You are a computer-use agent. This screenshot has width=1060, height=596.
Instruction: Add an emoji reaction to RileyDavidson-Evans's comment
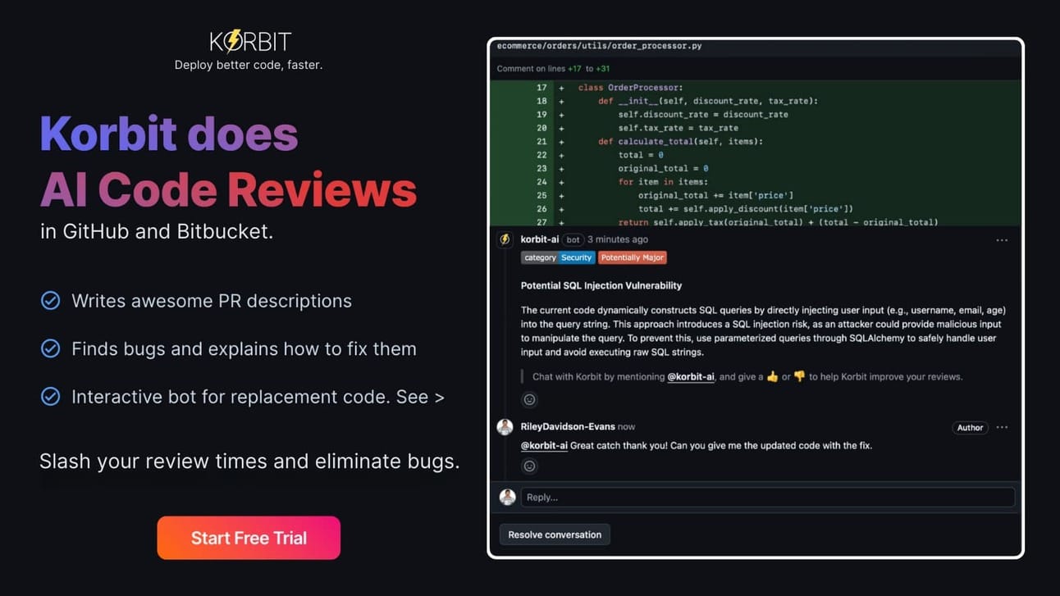pyautogui.click(x=530, y=466)
